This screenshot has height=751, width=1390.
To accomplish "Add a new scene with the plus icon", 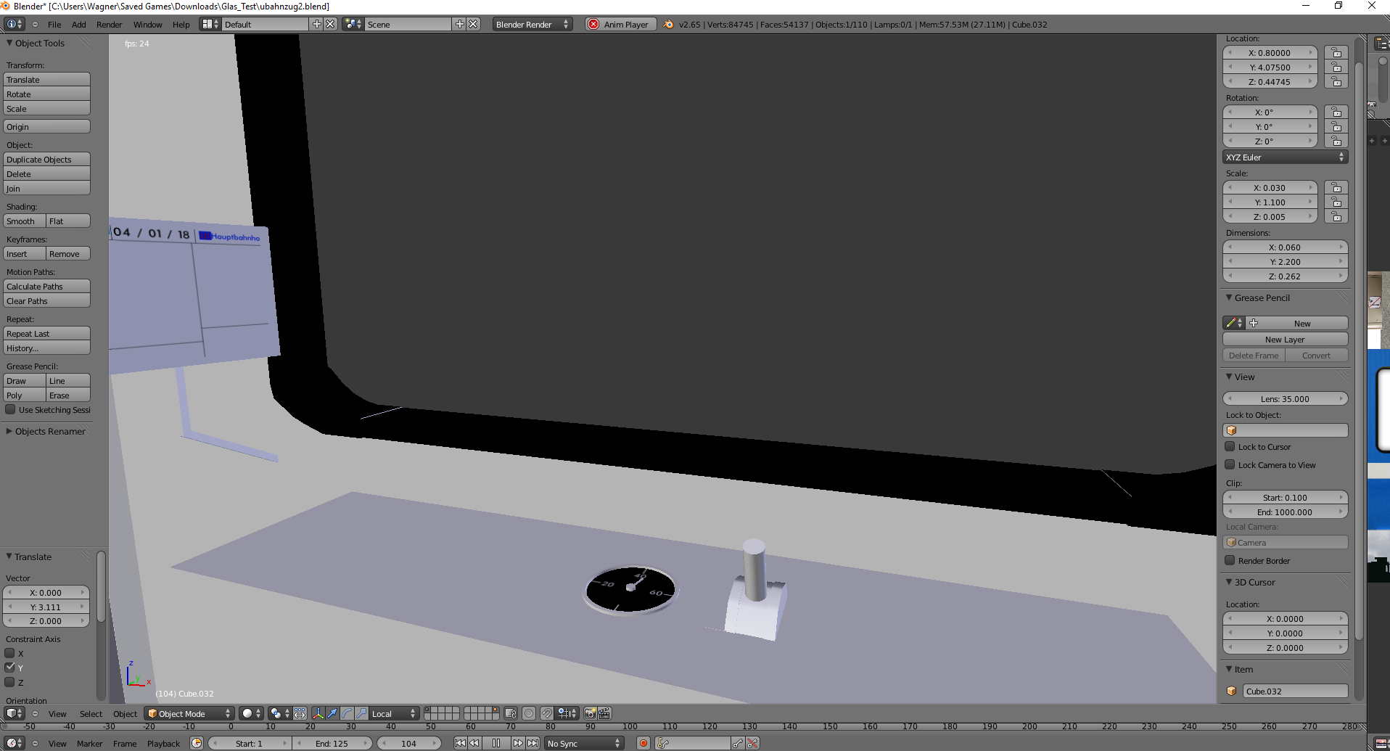I will (x=460, y=24).
